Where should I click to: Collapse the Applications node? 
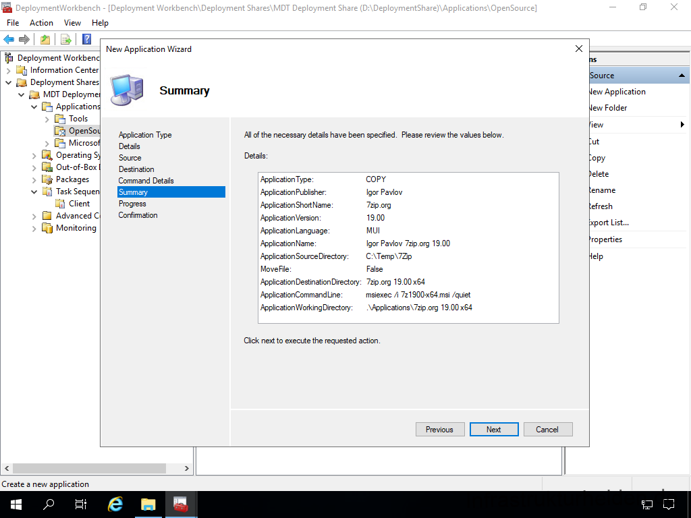34,107
